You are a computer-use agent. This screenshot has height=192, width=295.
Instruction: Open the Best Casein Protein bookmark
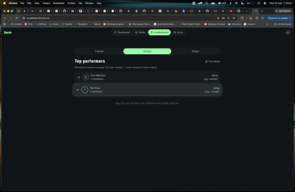(x=190, y=24)
